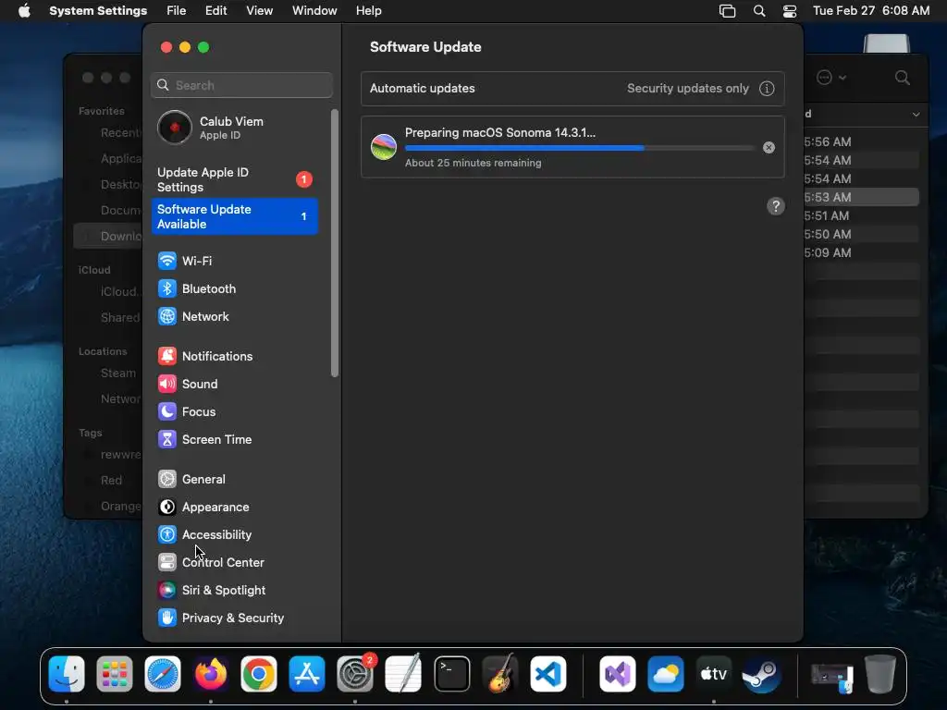
Task: Open the System Settings menu
Action: [98, 11]
